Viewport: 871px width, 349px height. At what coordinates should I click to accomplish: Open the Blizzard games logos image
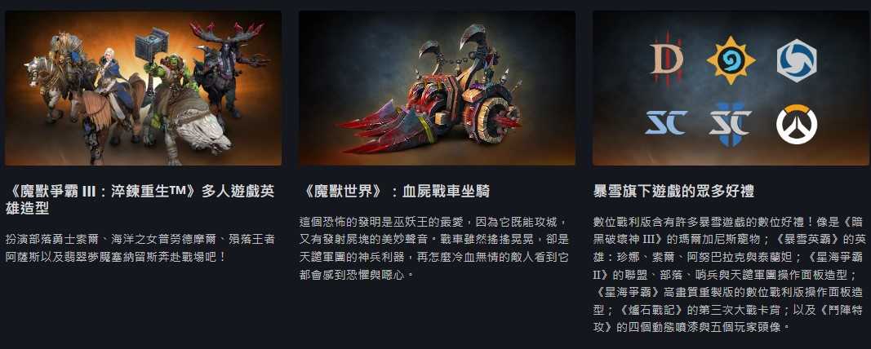731,88
